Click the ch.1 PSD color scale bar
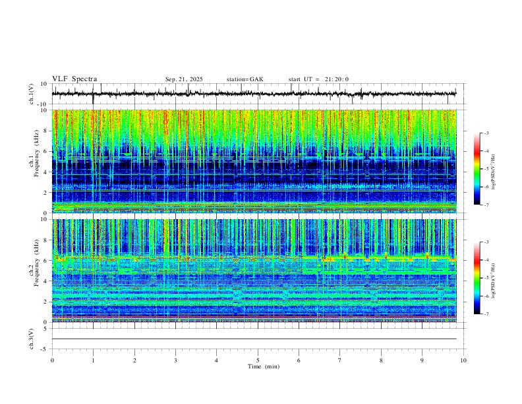Viewport: 522px width, 404px height. tap(477, 169)
